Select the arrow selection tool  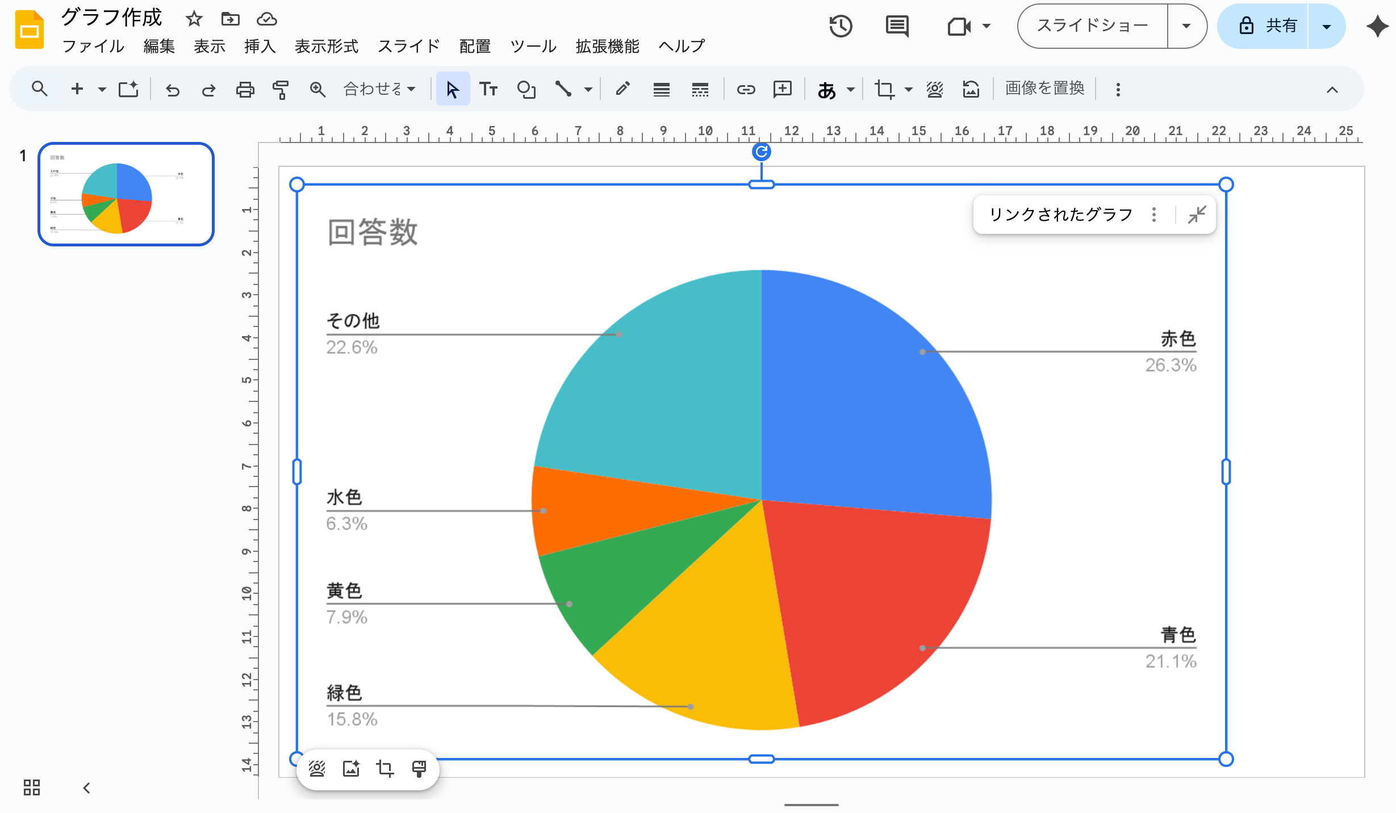pyautogui.click(x=453, y=89)
